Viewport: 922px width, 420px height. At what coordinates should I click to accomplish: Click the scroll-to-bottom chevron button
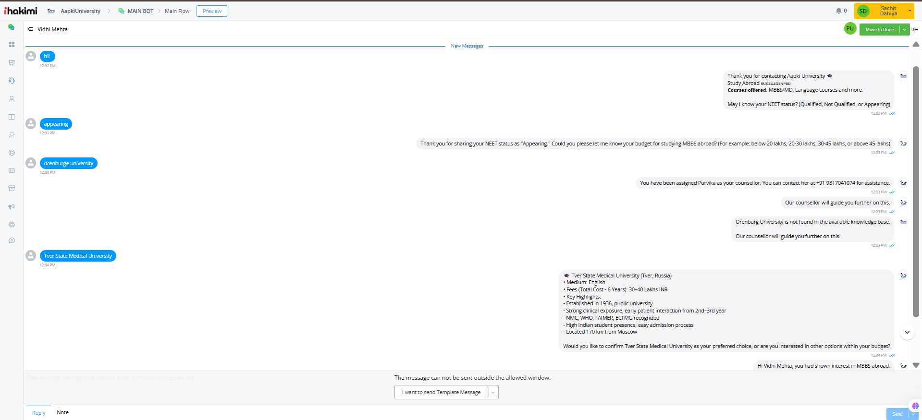click(907, 332)
